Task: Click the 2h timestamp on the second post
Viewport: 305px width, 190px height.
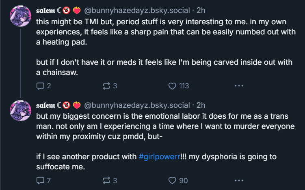Action: point(201,105)
